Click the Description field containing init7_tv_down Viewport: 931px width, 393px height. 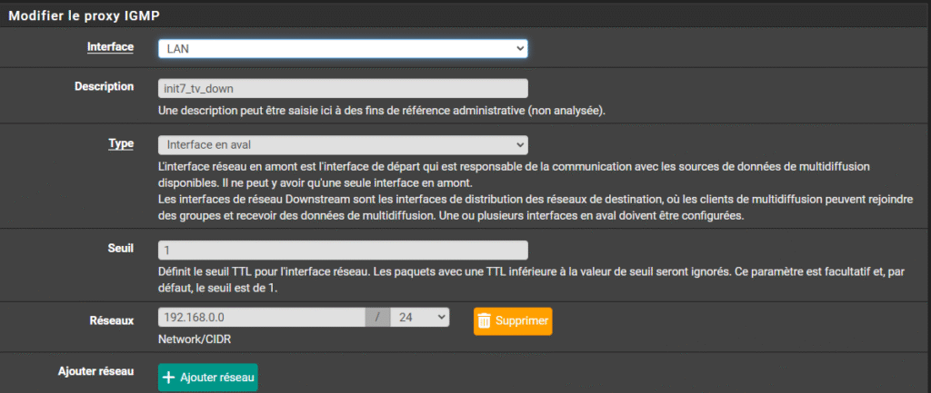343,88
